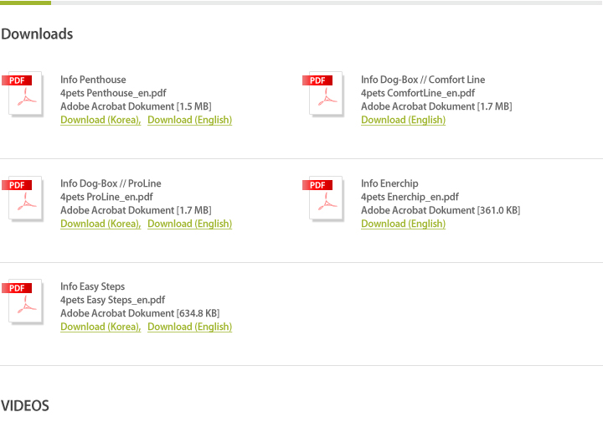
Task: Select the 4pets Enerchip_en.pdf filename text
Action: click(x=410, y=197)
